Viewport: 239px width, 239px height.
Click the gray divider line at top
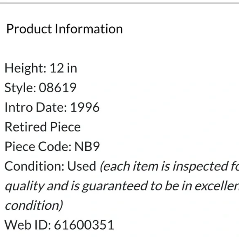[119, 3]
